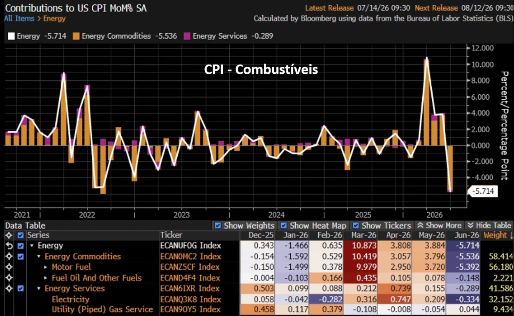Click the white Energy legend swatch

11,36
